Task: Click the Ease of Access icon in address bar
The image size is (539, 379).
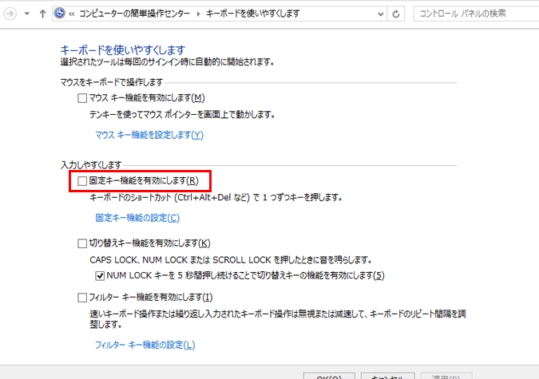Action: tap(61, 14)
